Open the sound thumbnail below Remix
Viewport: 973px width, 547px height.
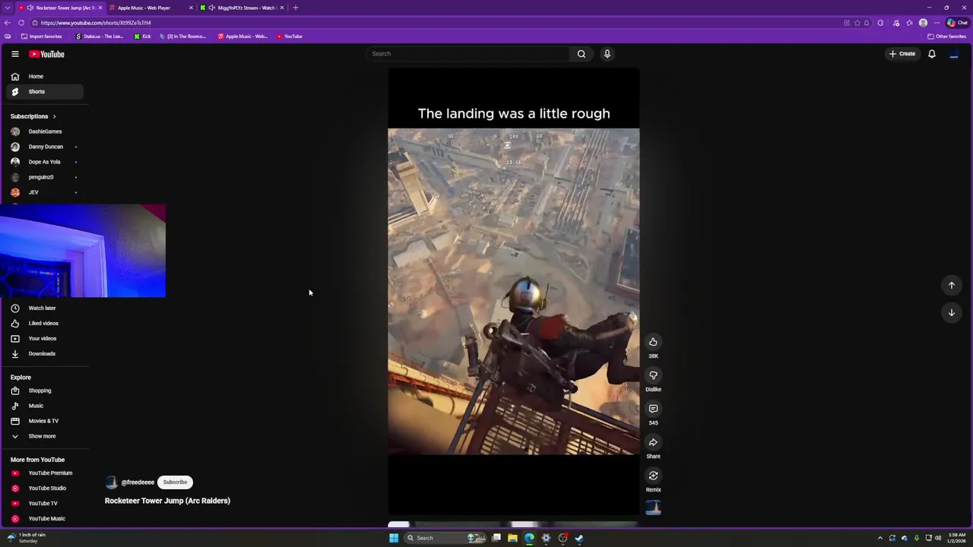(653, 507)
